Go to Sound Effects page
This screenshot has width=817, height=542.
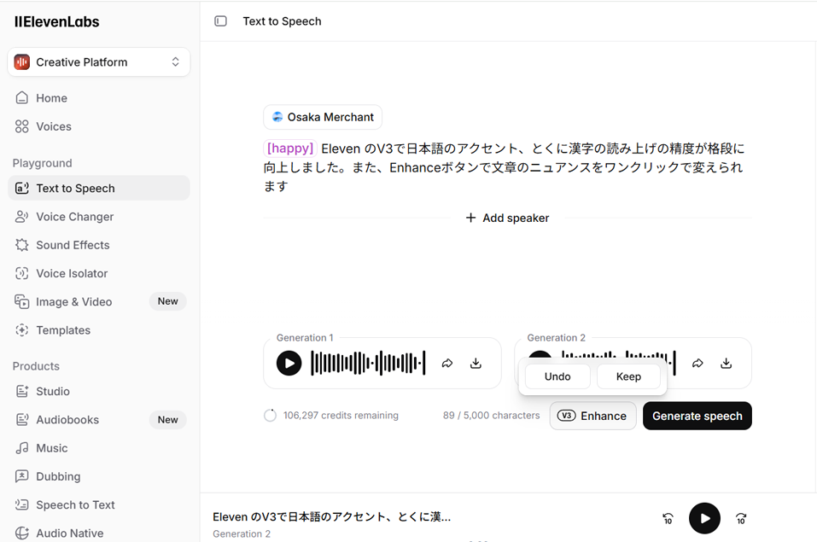coord(73,245)
